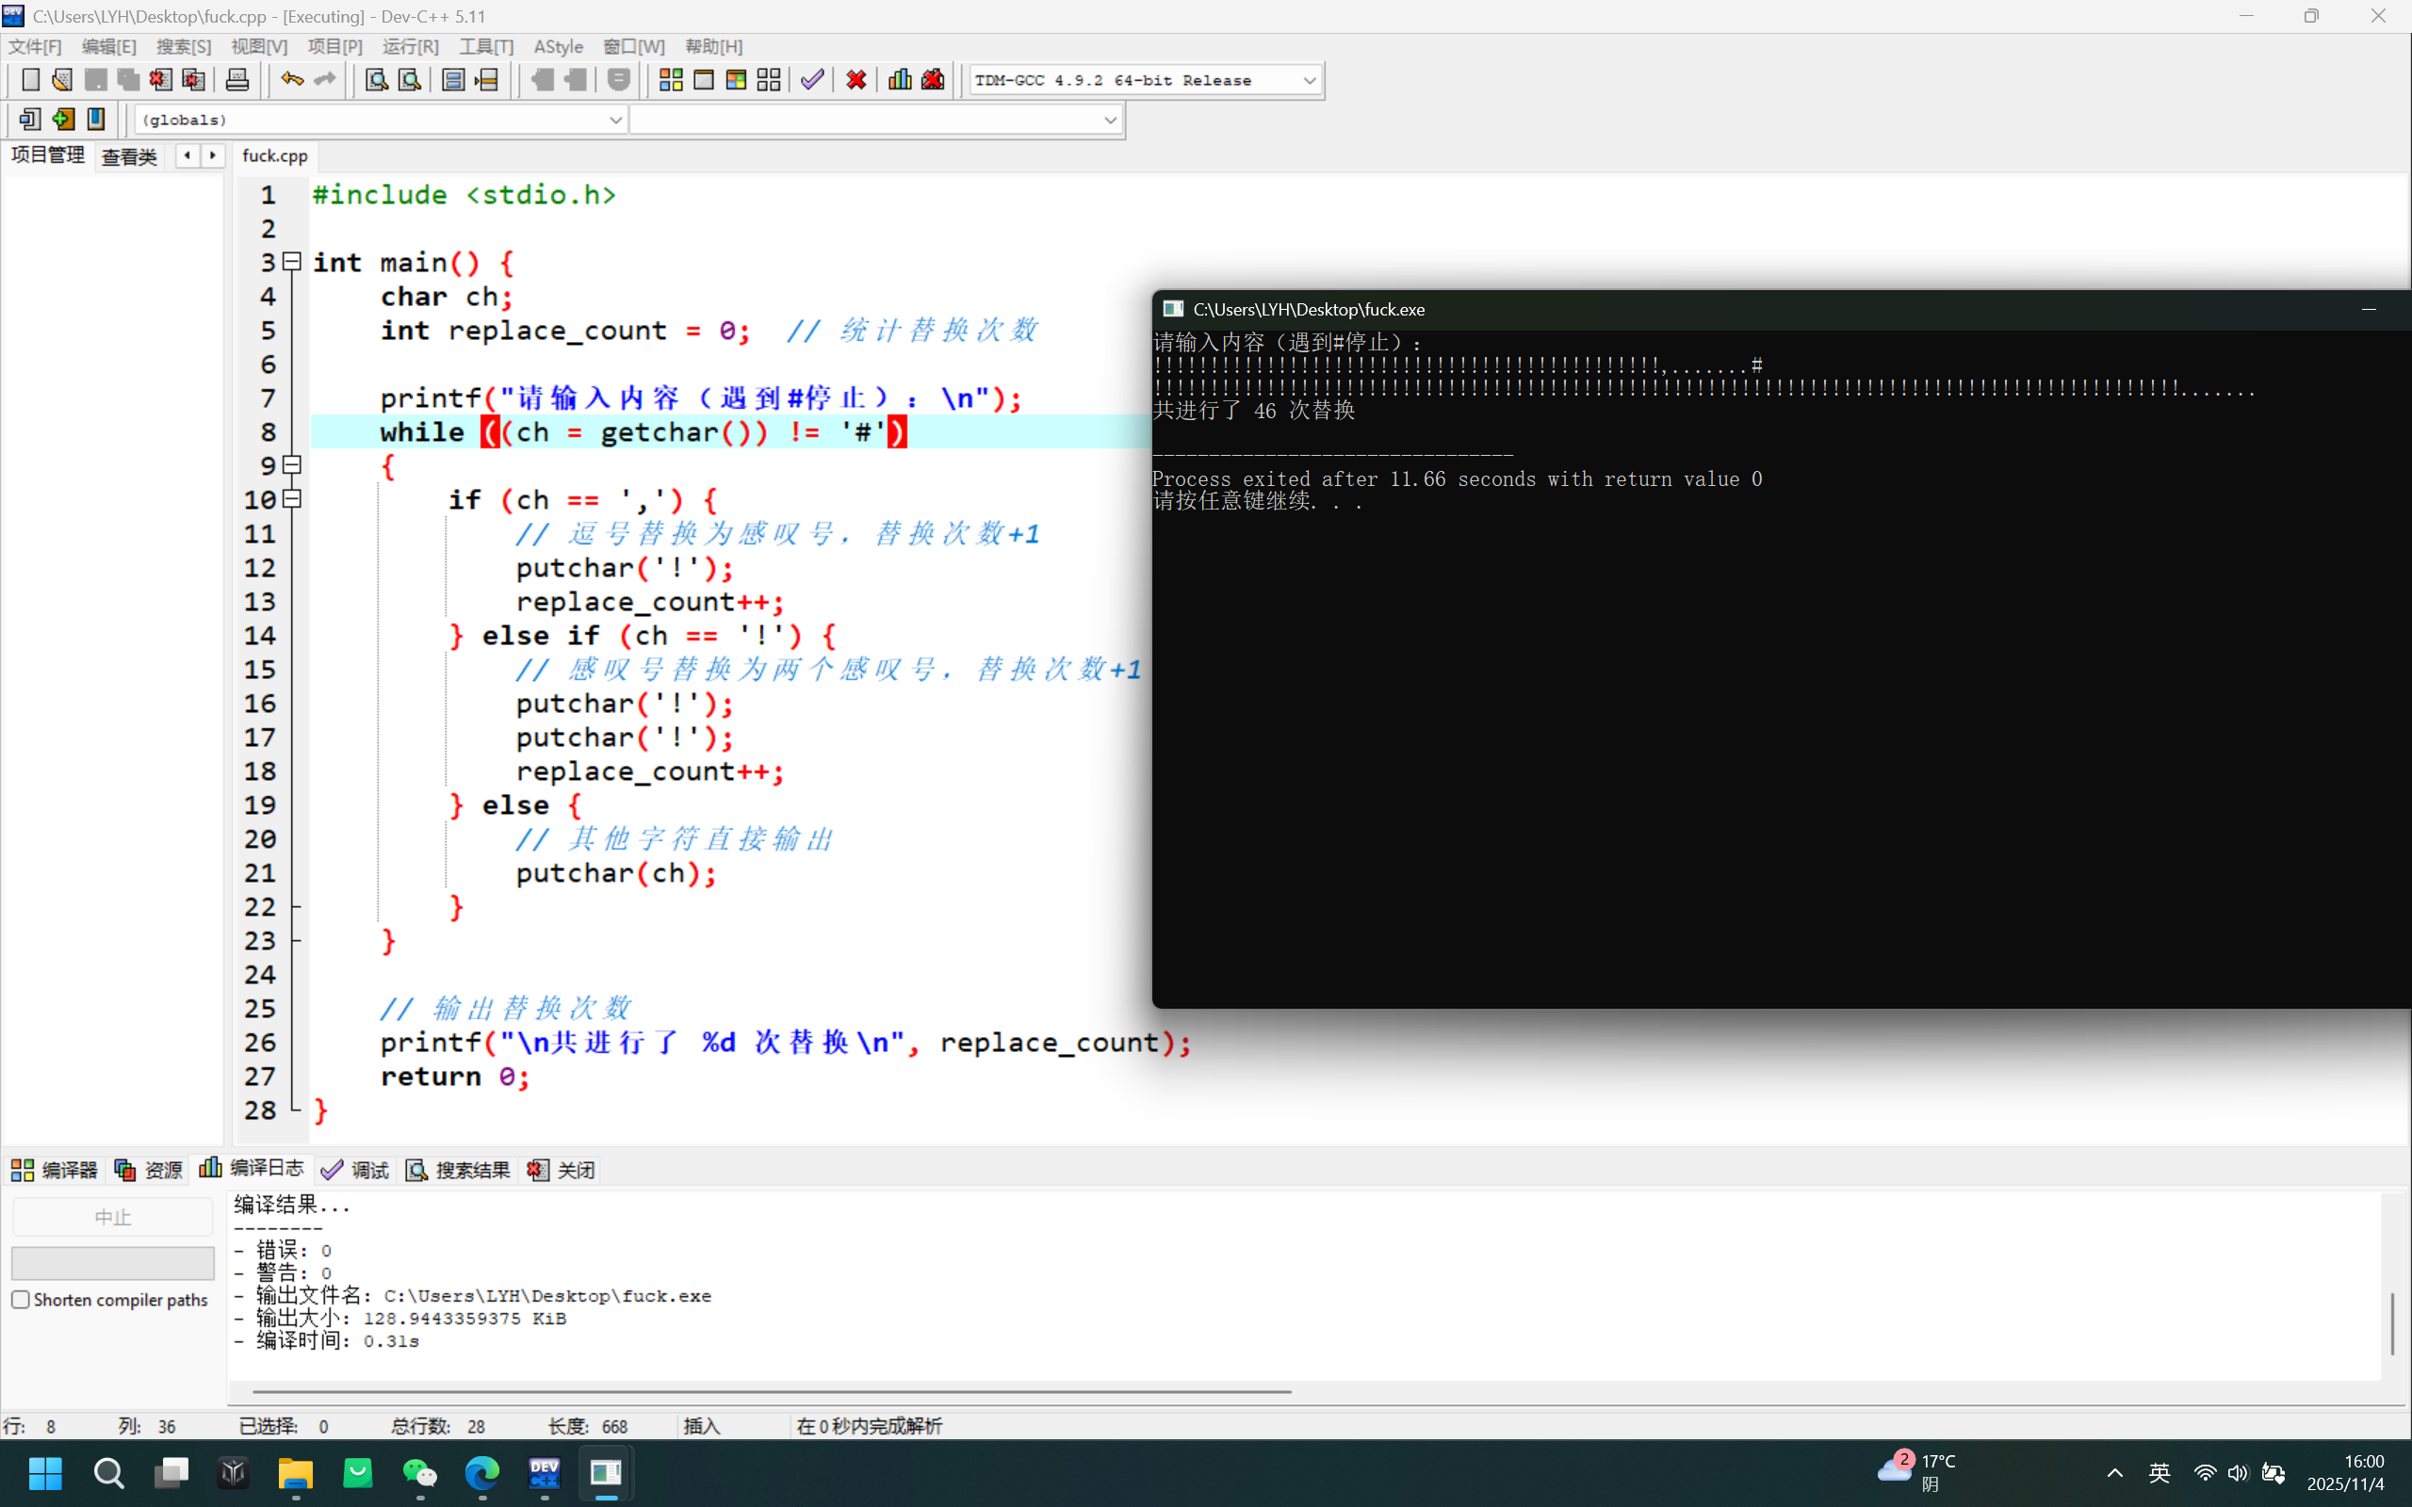2412x1507 pixels.
Task: Click the 关闭 button in the bottom panel
Action: point(562,1170)
